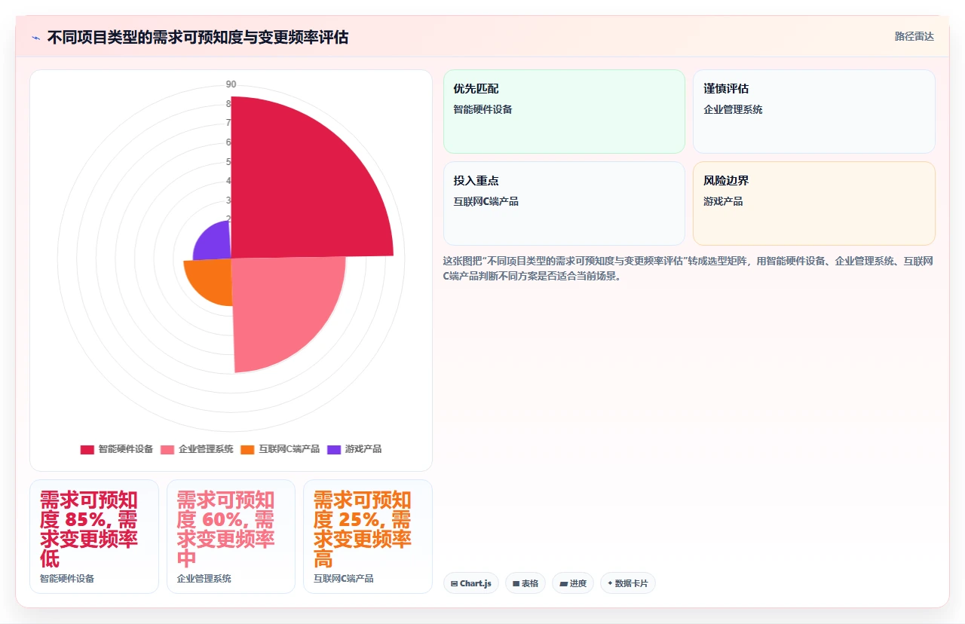
Task: Click the 互联网C端产品 caption under 25% card
Action: tap(344, 579)
